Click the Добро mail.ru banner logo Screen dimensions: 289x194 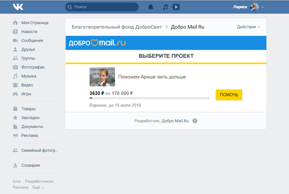97,43
